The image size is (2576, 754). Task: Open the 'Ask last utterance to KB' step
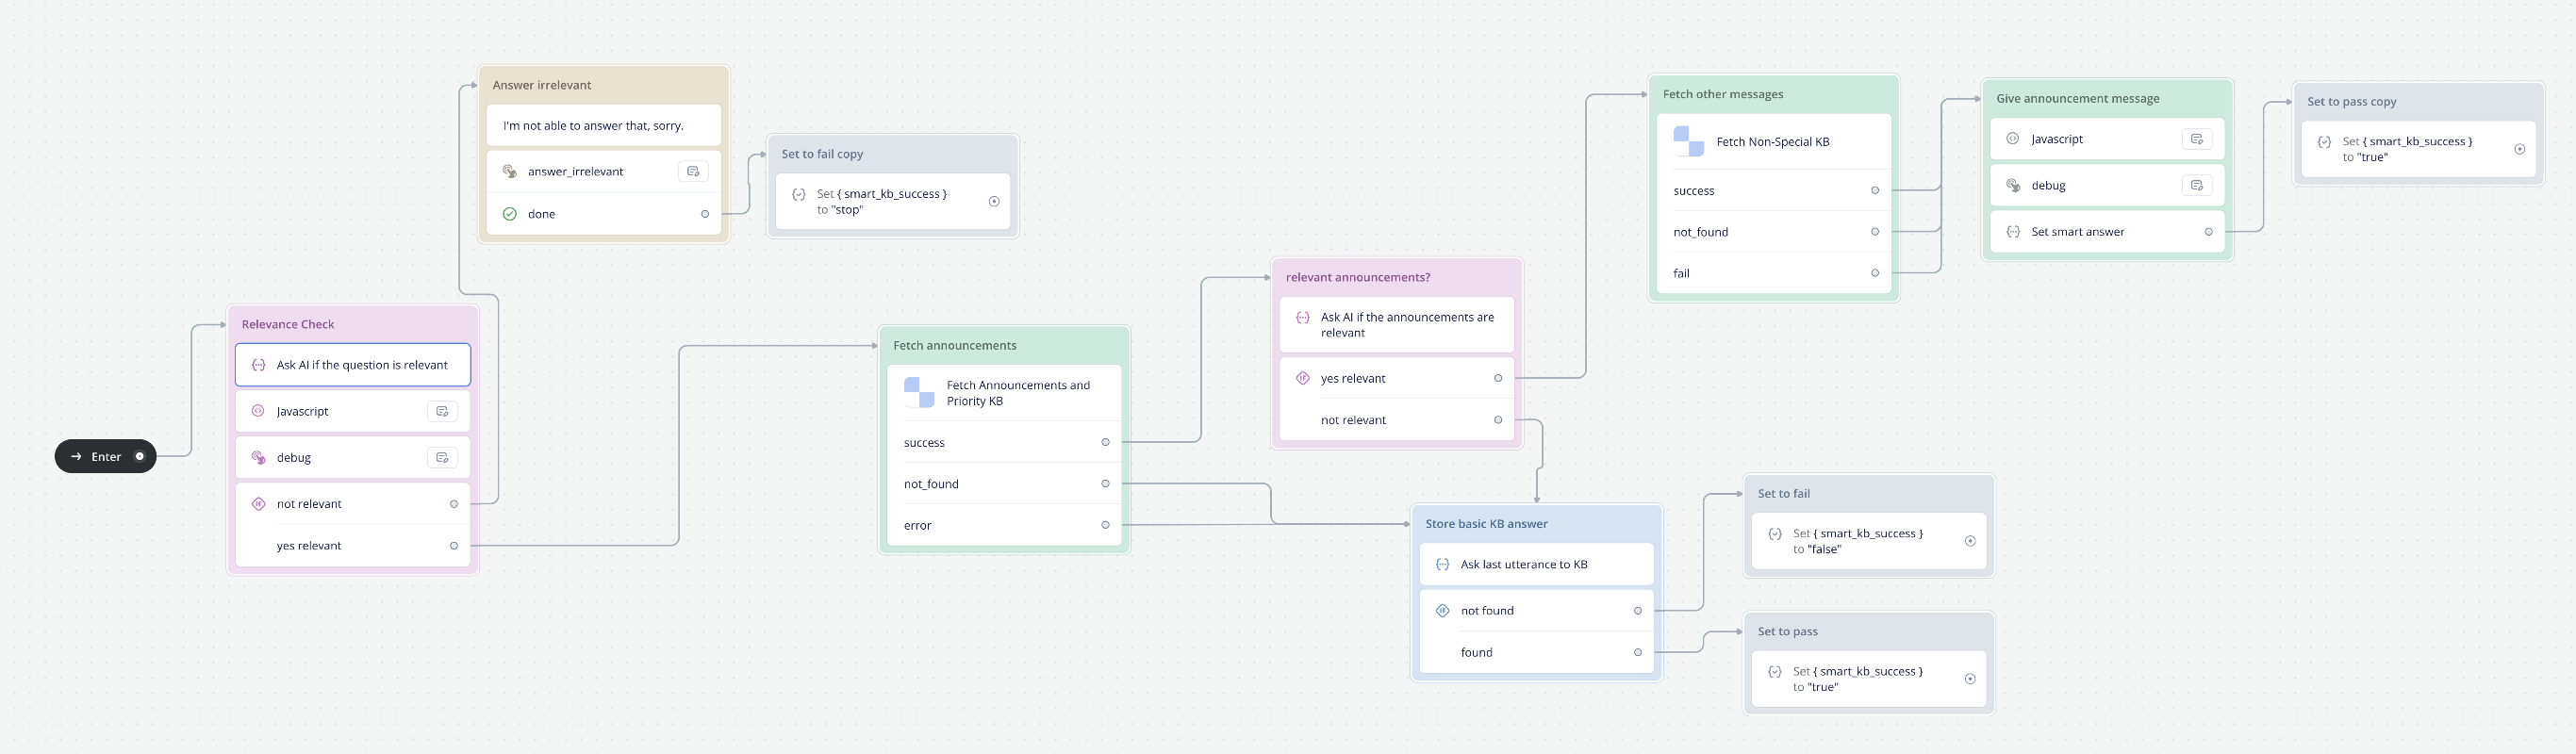1537,564
